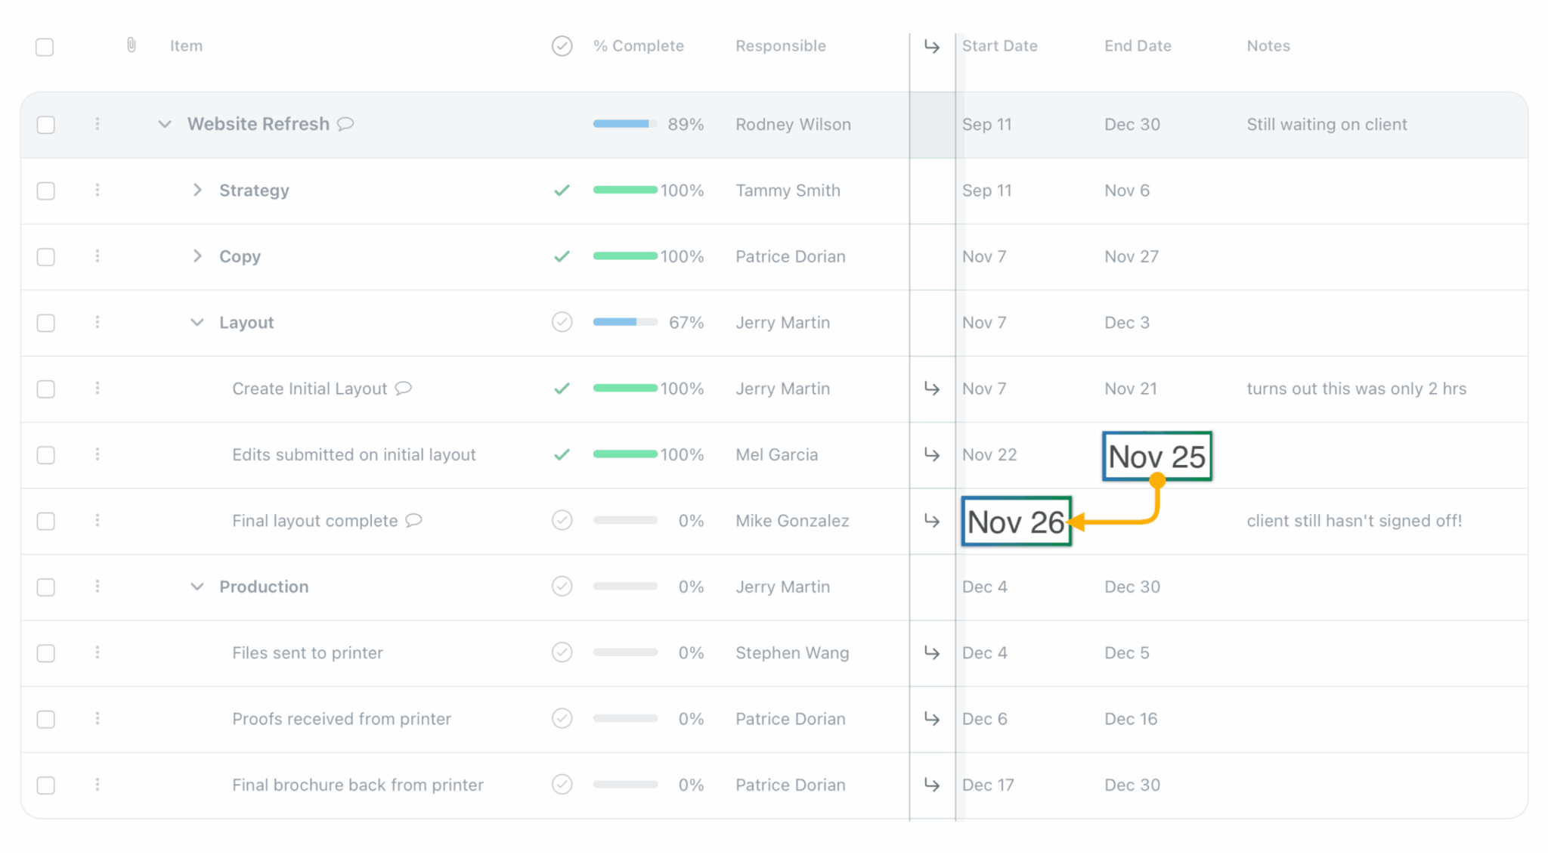This screenshot has height=855, width=1548.
Task: Open the row menu for Final brochure back from printer
Action: [98, 785]
